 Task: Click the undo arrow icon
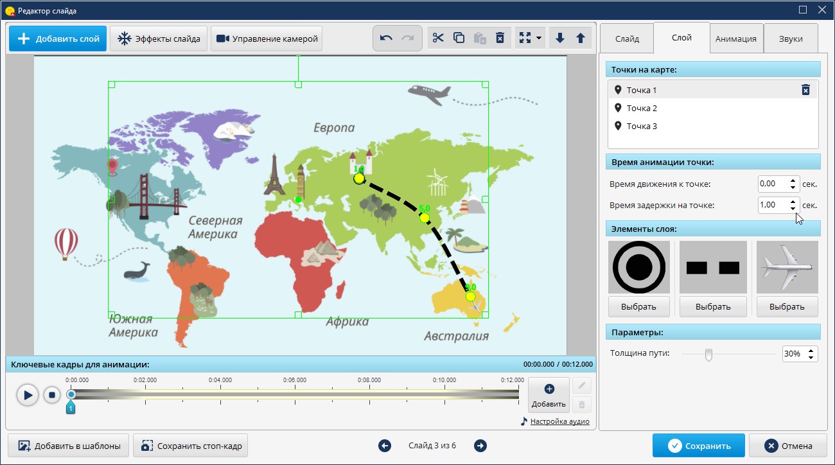click(386, 38)
